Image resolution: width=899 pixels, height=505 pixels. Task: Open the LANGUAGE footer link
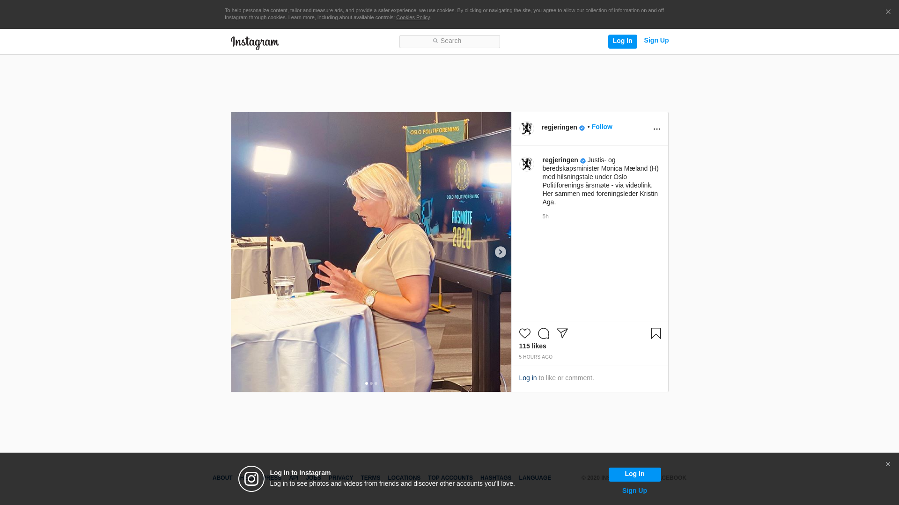(x=535, y=478)
